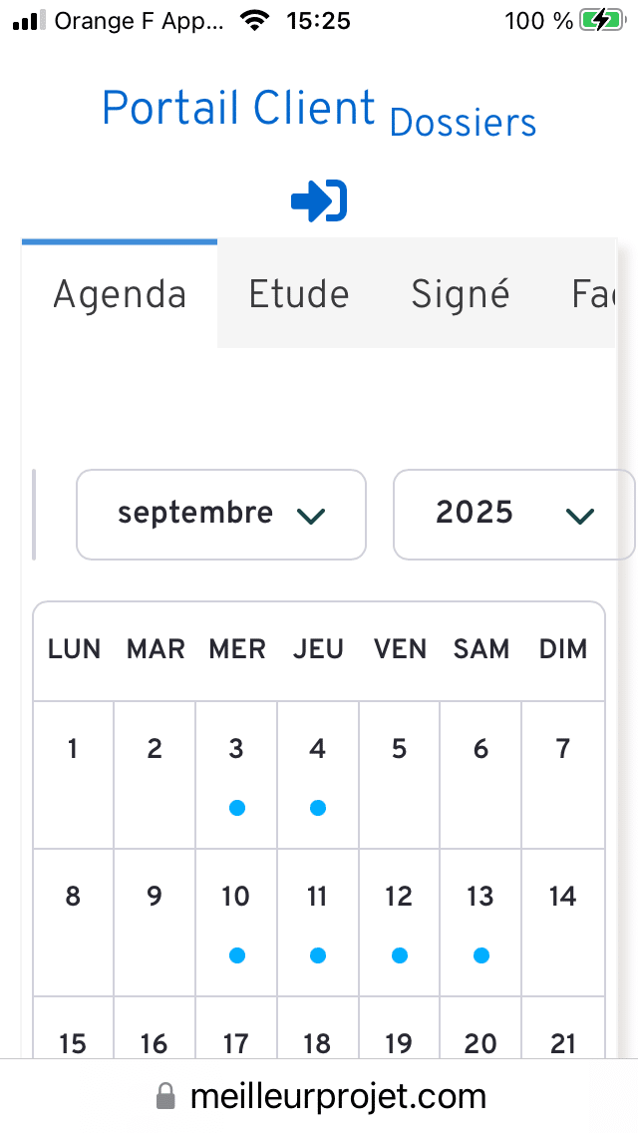Tap the battery icon in status bar
638x1133 pixels.
point(601,20)
